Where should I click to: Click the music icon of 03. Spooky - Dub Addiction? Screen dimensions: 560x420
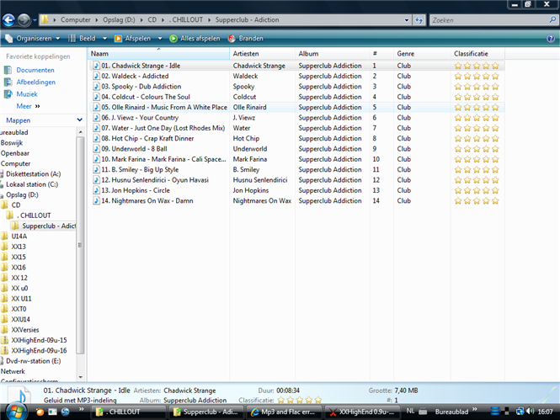96,87
